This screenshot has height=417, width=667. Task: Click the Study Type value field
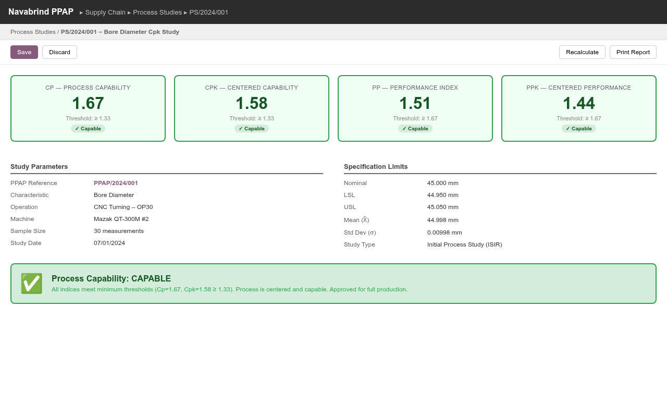(x=464, y=244)
